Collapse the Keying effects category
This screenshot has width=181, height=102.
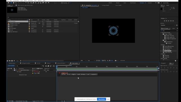point(161,45)
